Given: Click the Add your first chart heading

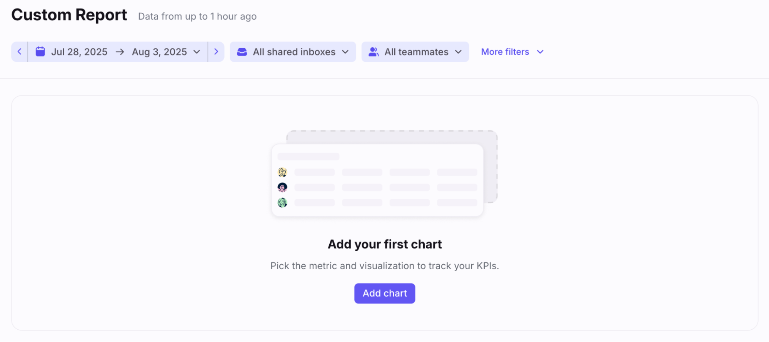Looking at the screenshot, I should [385, 244].
